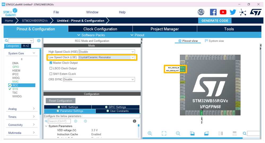This screenshot has height=143, width=265.
Task: Open the ST logo website link
Action: [x=255, y=12]
